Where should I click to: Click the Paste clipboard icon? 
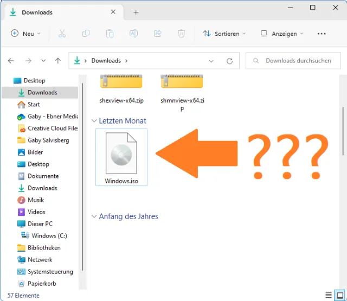click(x=110, y=34)
